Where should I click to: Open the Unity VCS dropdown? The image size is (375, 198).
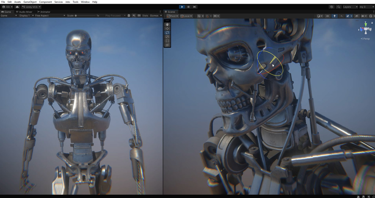(31, 7)
